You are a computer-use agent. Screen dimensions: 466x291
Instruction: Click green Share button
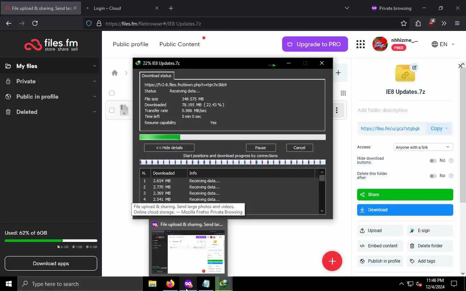coord(405,195)
